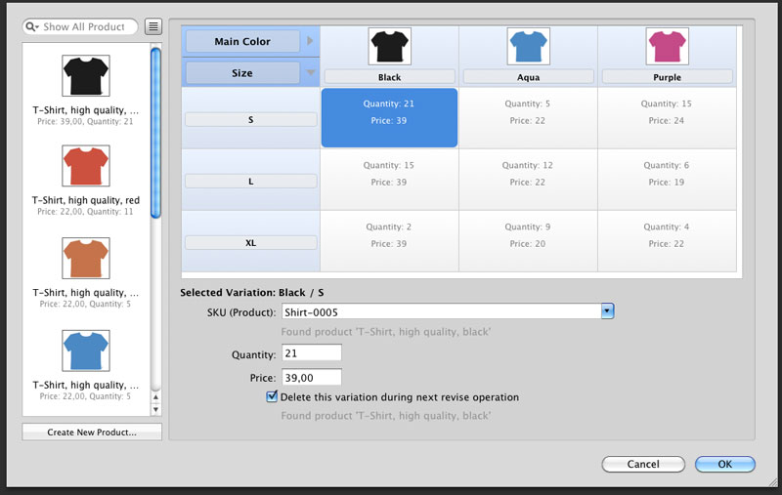Open the search magnifier options menu
This screenshot has width=782, height=495.
[x=32, y=27]
